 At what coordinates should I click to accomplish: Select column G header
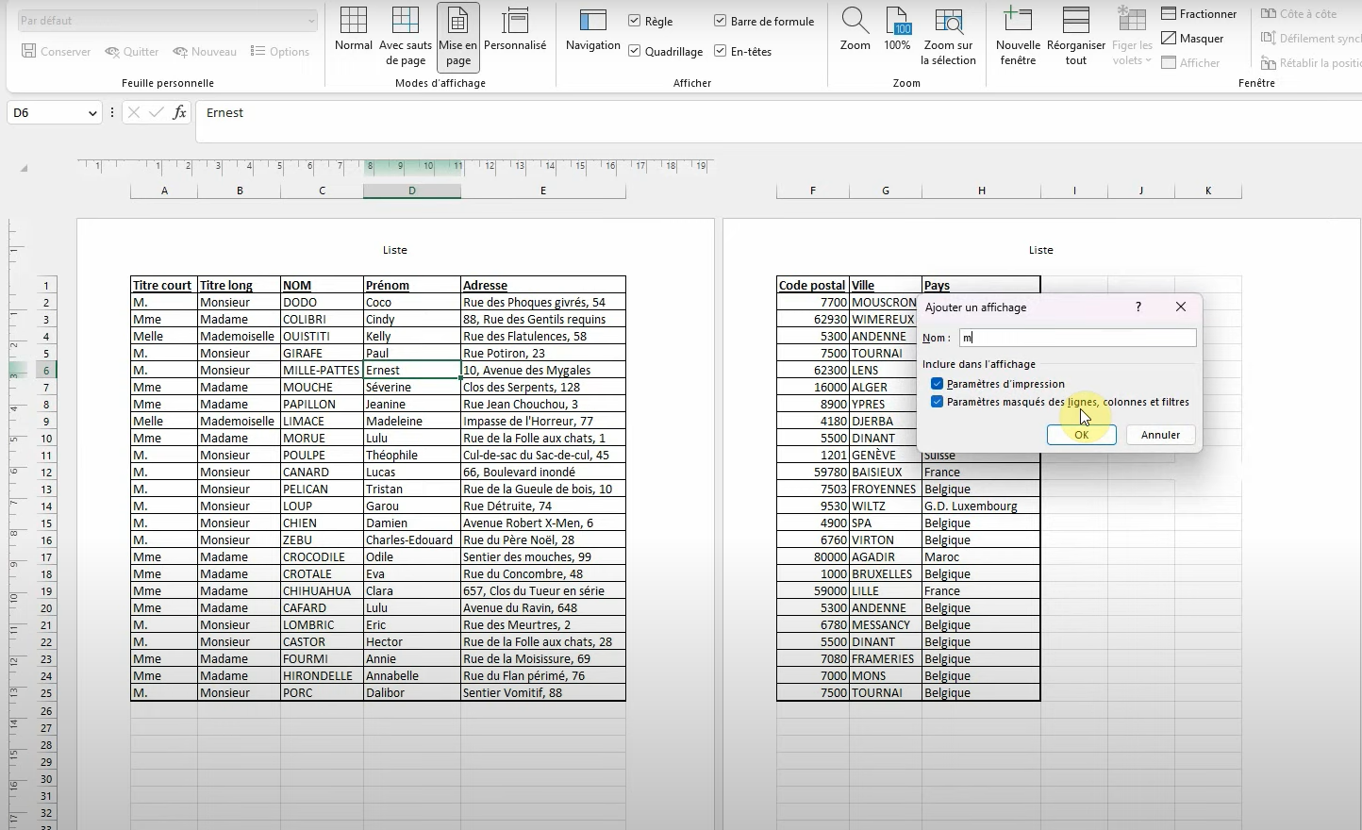tap(886, 191)
